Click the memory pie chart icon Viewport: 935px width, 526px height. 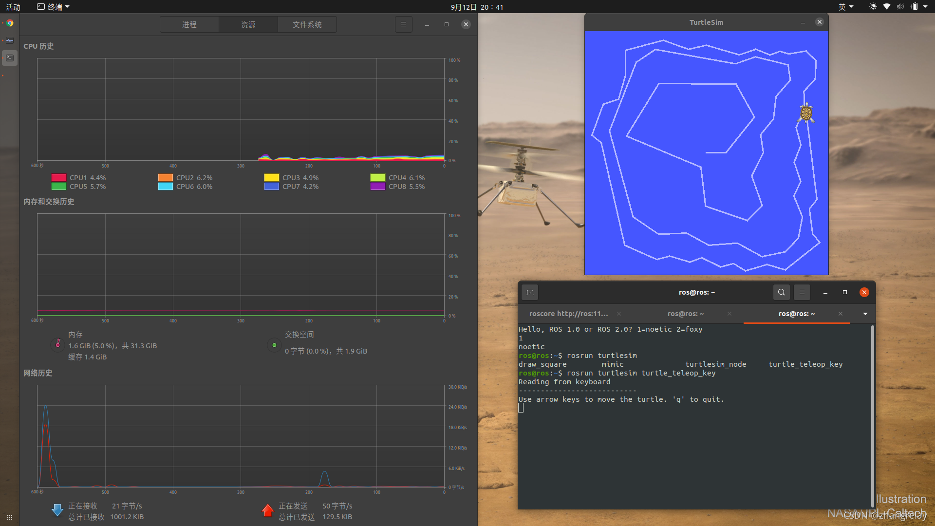(57, 344)
